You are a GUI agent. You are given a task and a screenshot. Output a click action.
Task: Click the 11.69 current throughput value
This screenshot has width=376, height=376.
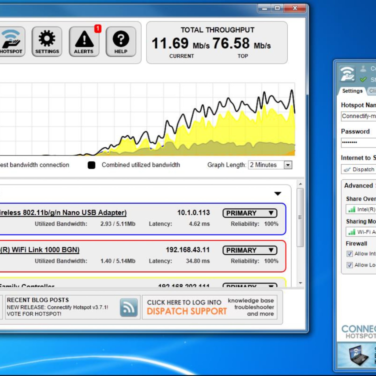(x=170, y=44)
